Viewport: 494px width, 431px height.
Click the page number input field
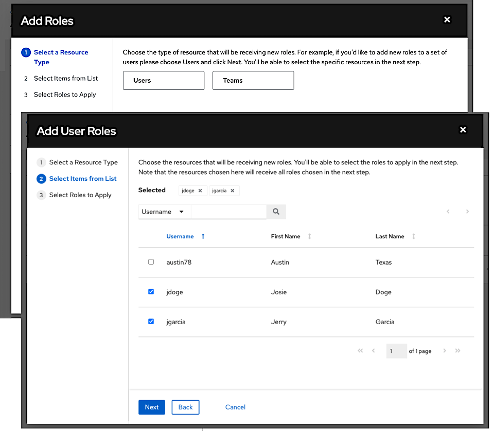(396, 351)
